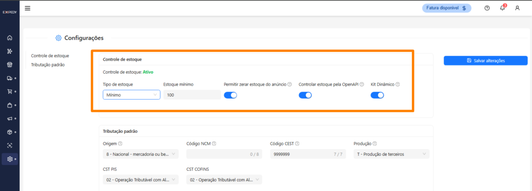Open the CST PIS dropdown
This screenshot has height=191, width=532.
coord(140,180)
